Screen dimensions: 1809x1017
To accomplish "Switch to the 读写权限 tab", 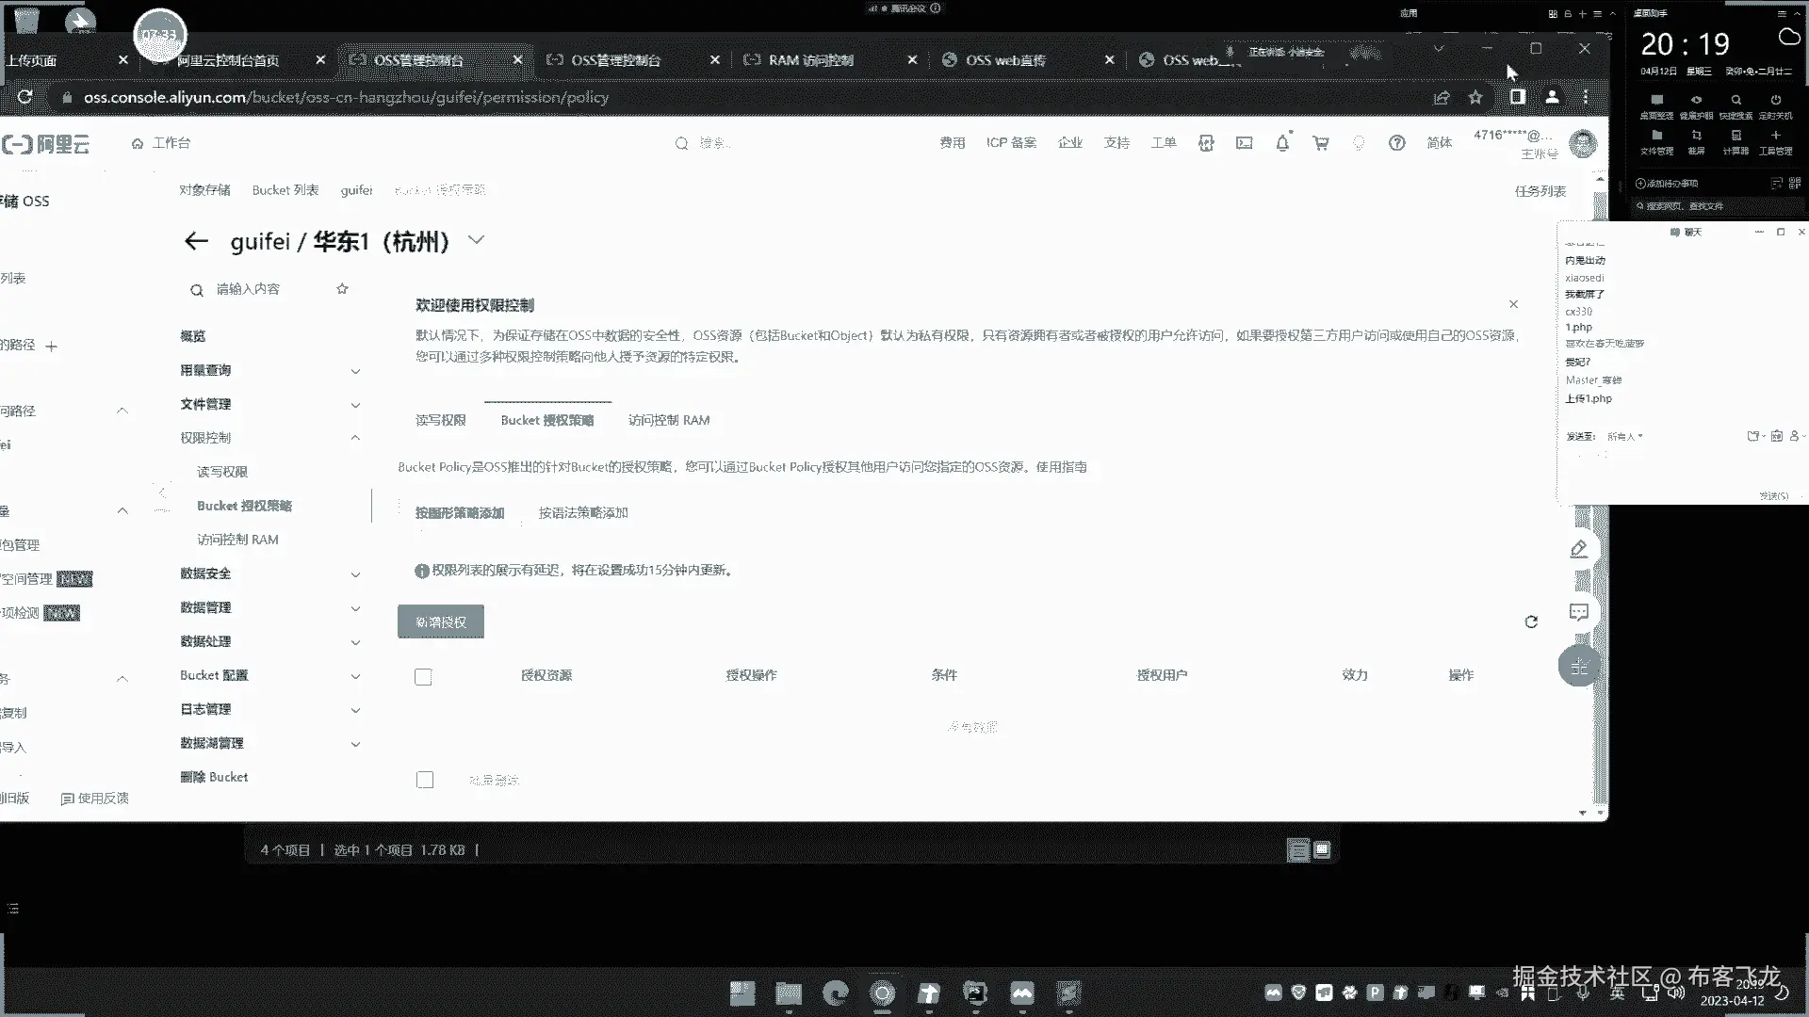I will tap(440, 420).
